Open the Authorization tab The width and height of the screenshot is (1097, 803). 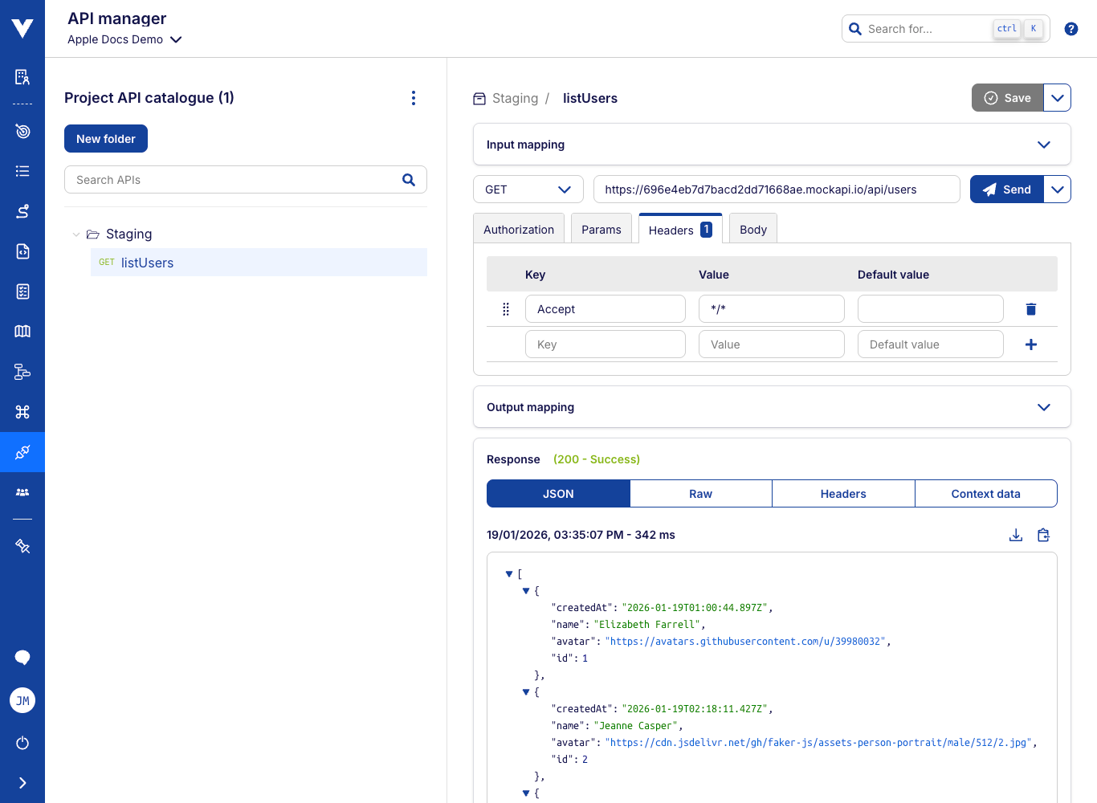(518, 228)
